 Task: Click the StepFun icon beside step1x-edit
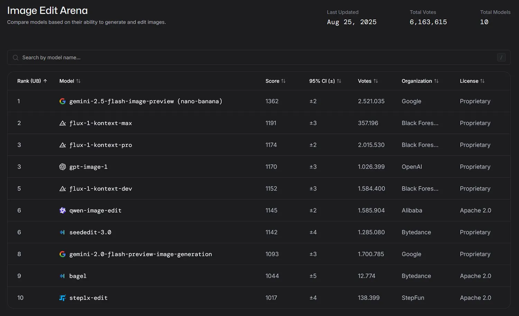[x=62, y=298]
